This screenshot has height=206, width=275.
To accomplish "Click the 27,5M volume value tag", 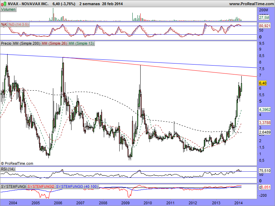I will tap(264, 18).
